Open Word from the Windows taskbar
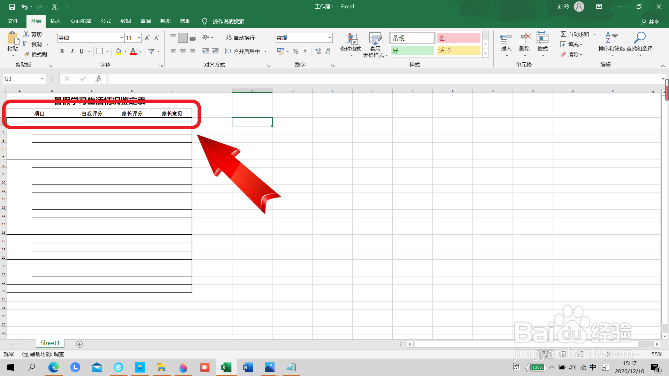 (x=248, y=367)
